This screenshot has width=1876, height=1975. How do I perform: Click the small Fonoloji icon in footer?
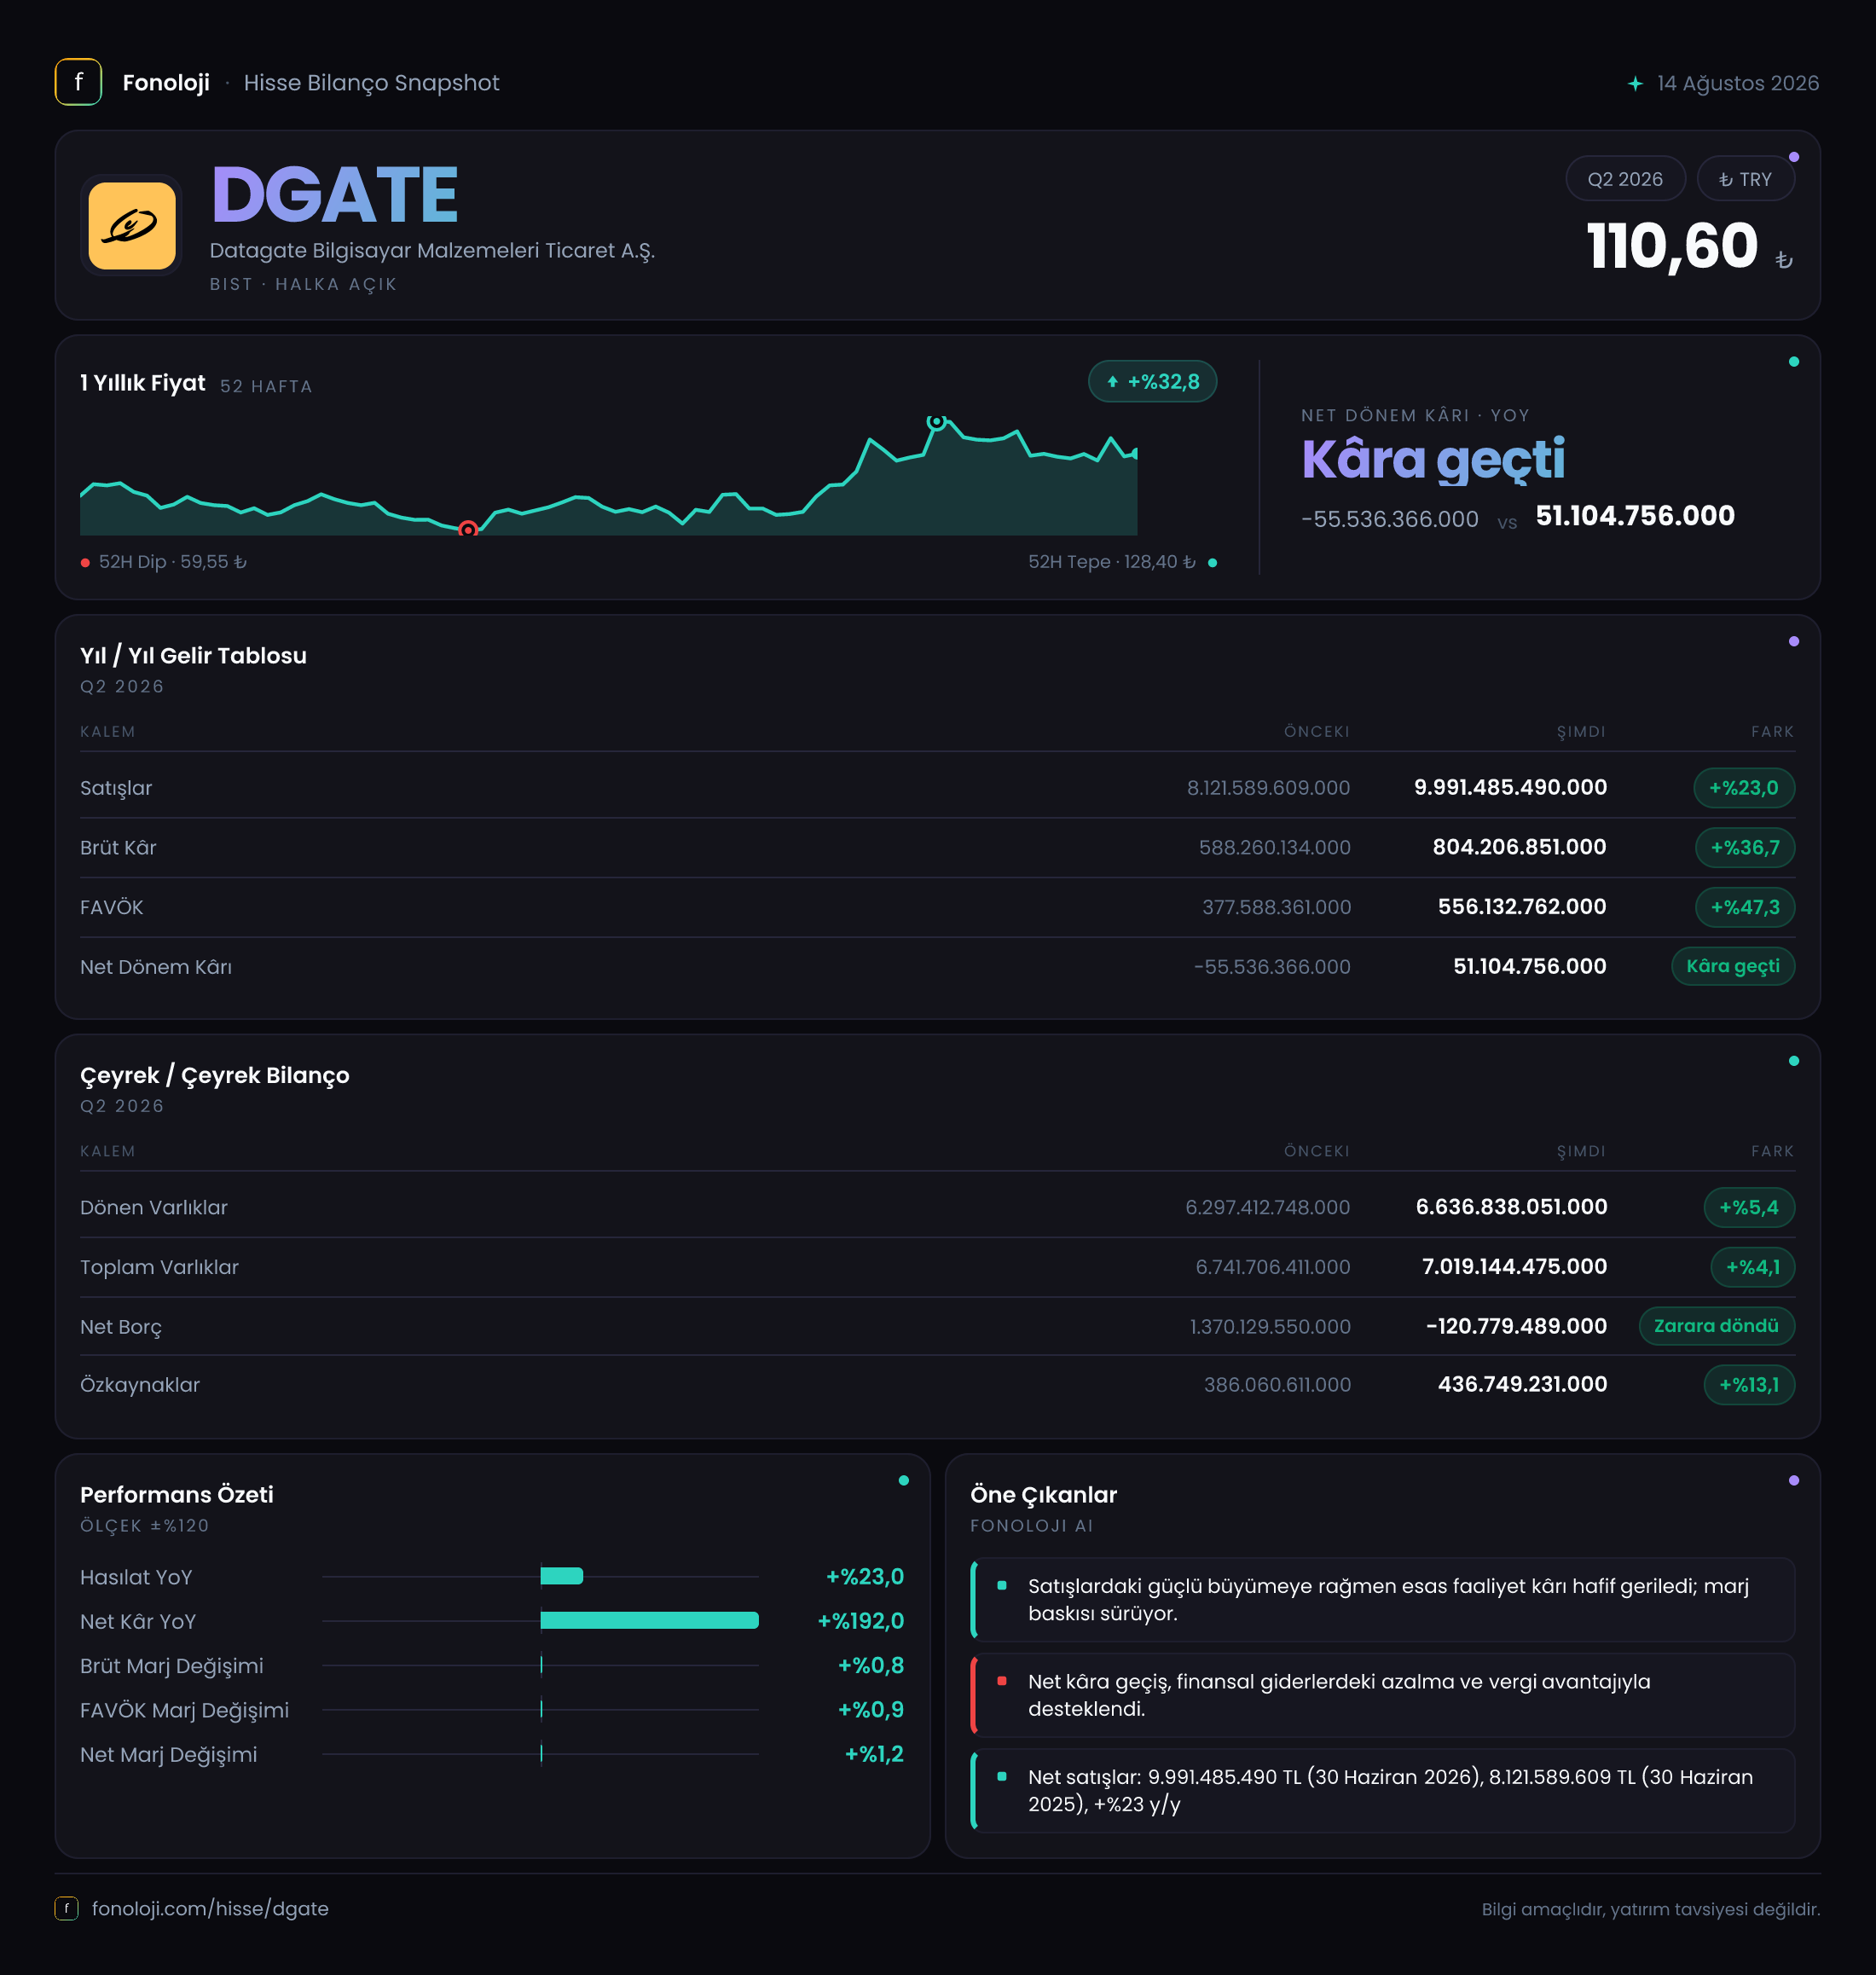[67, 1908]
